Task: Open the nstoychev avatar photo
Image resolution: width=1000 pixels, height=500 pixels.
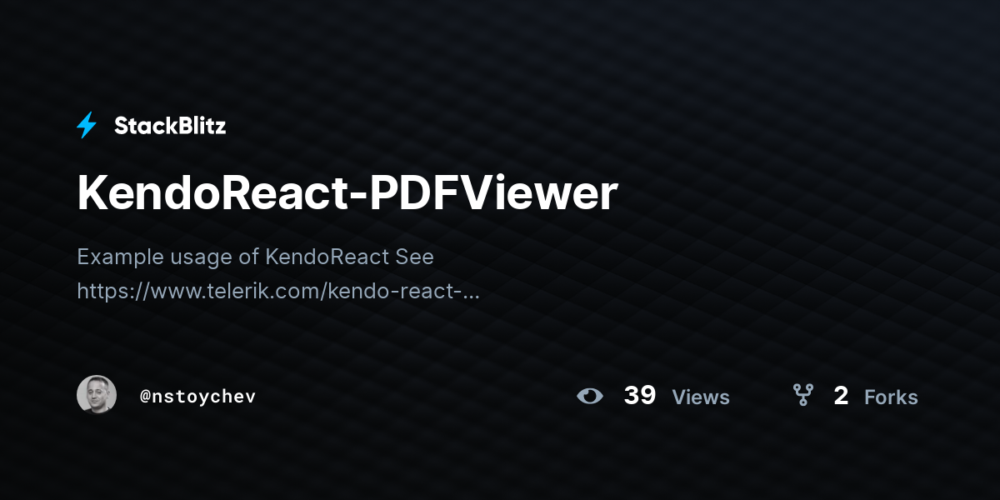Action: tap(97, 395)
